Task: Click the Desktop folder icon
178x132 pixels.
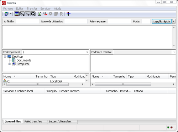Action: click(x=9, y=57)
